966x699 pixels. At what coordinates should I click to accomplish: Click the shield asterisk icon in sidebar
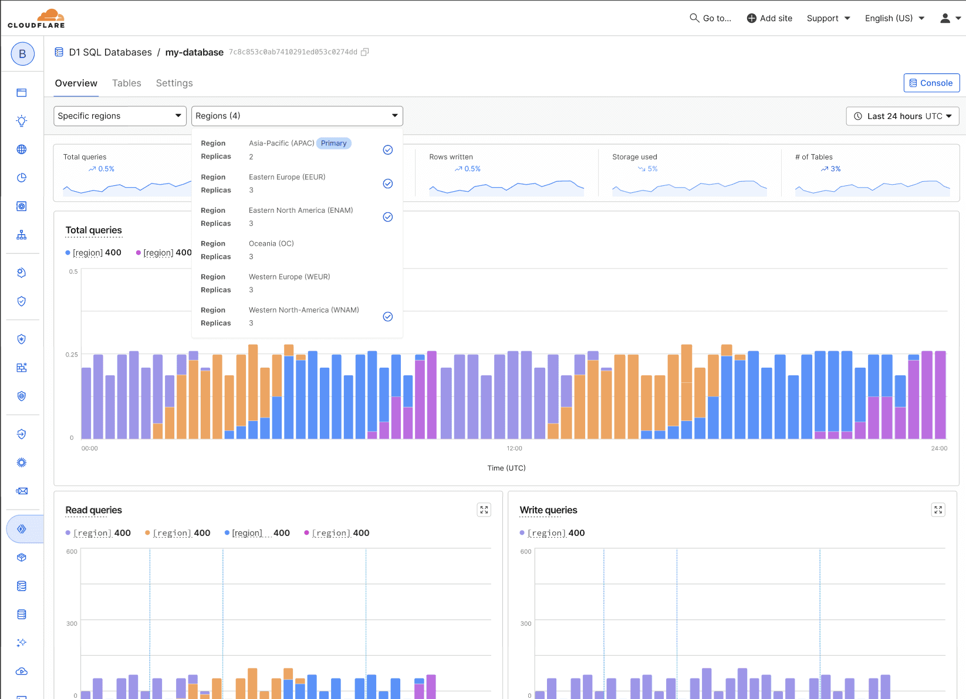[22, 339]
